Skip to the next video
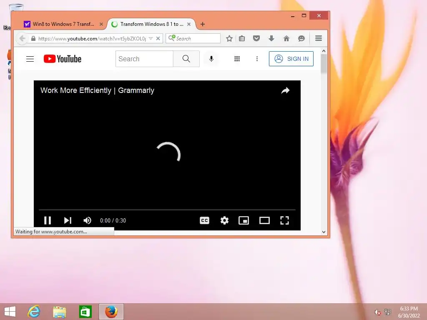The height and width of the screenshot is (320, 427). [x=68, y=220]
